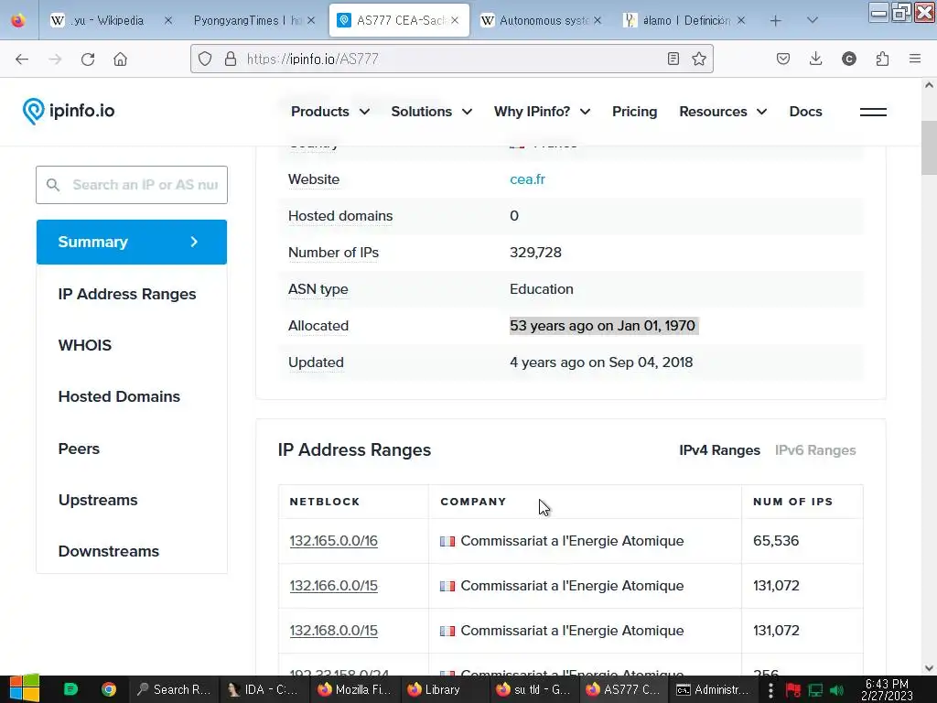Go to Peers section in sidebar
The width and height of the screenshot is (937, 703).
(x=79, y=449)
